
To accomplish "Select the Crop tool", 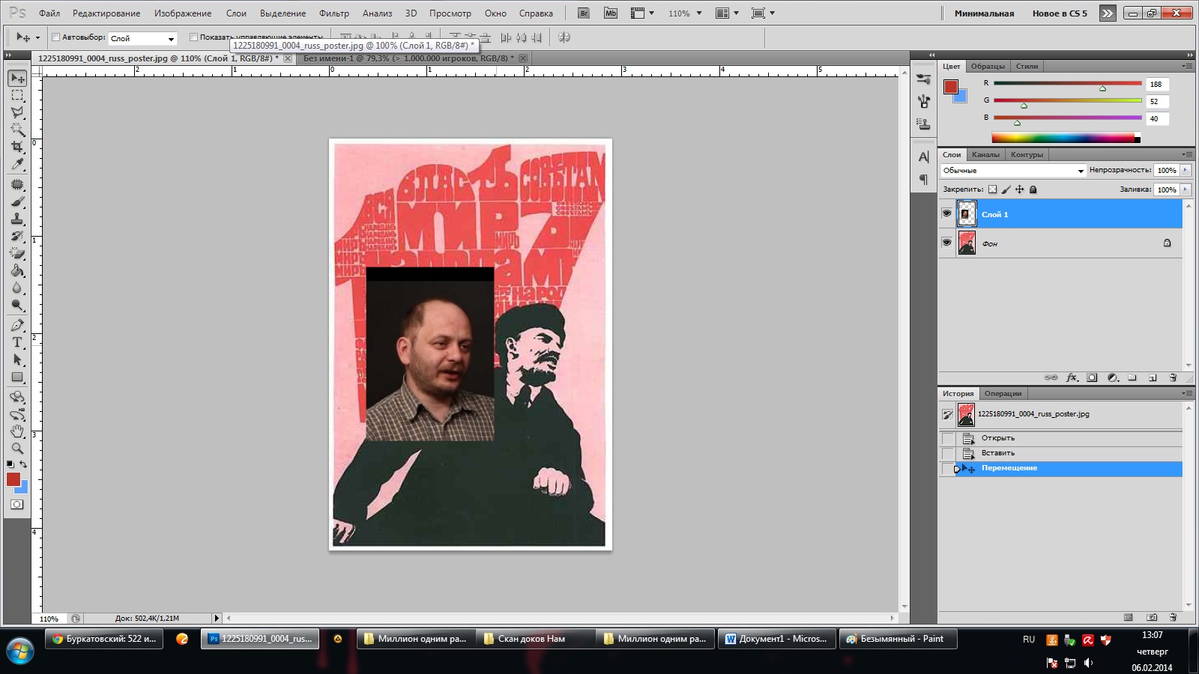I will click(x=17, y=147).
